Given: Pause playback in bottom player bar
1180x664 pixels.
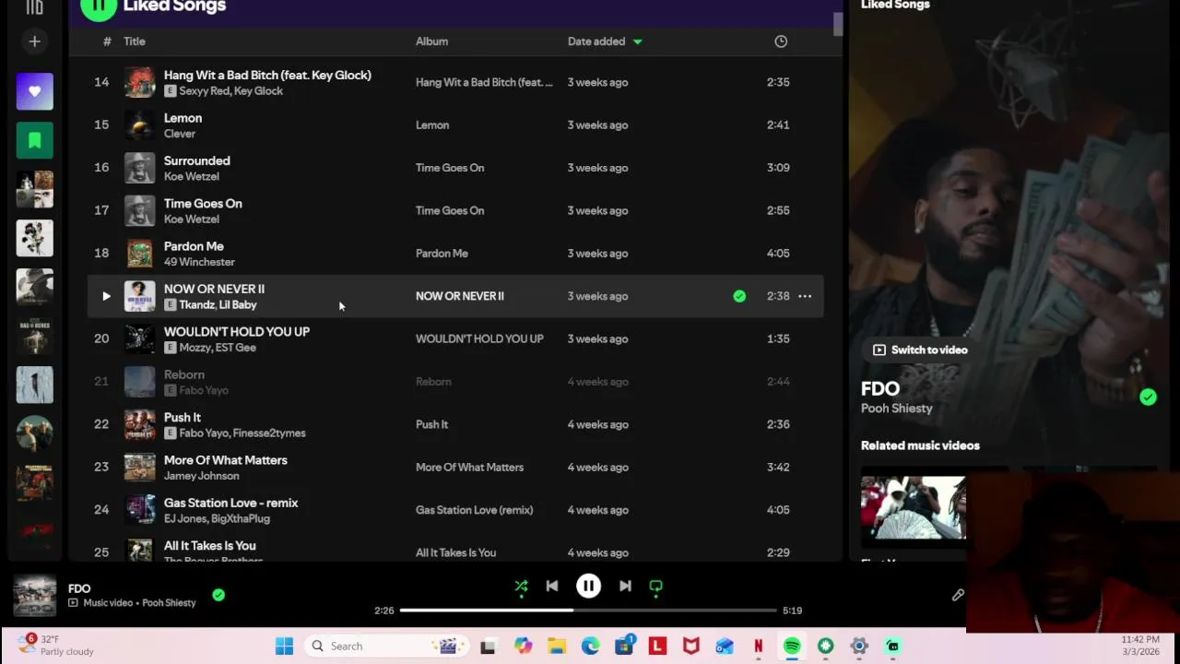Looking at the screenshot, I should click(x=588, y=586).
